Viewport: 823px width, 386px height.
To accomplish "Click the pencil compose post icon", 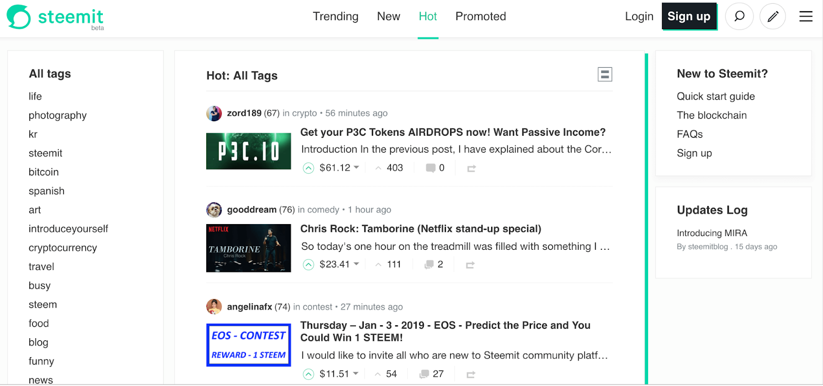I will [x=773, y=16].
